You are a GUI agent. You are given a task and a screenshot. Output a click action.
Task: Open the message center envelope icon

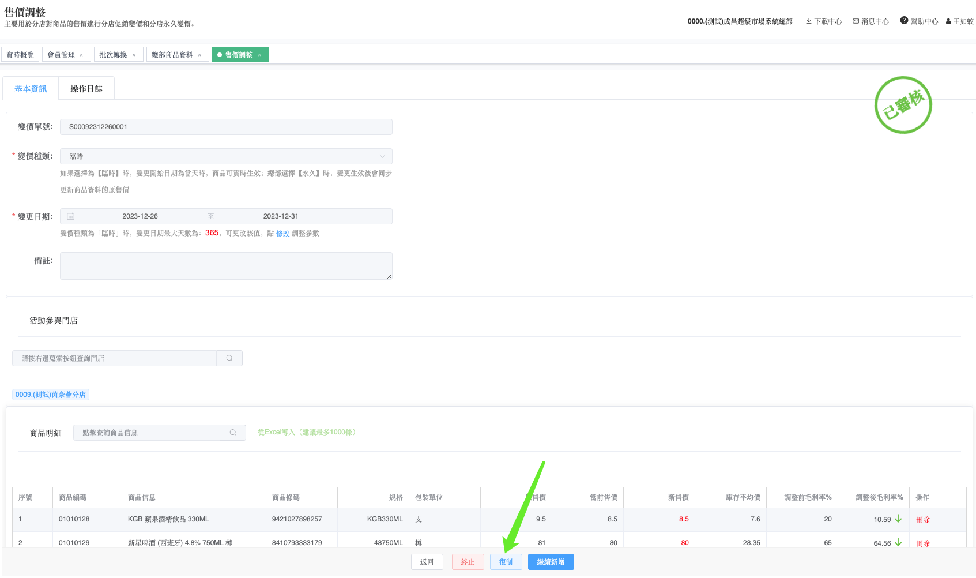tap(856, 21)
